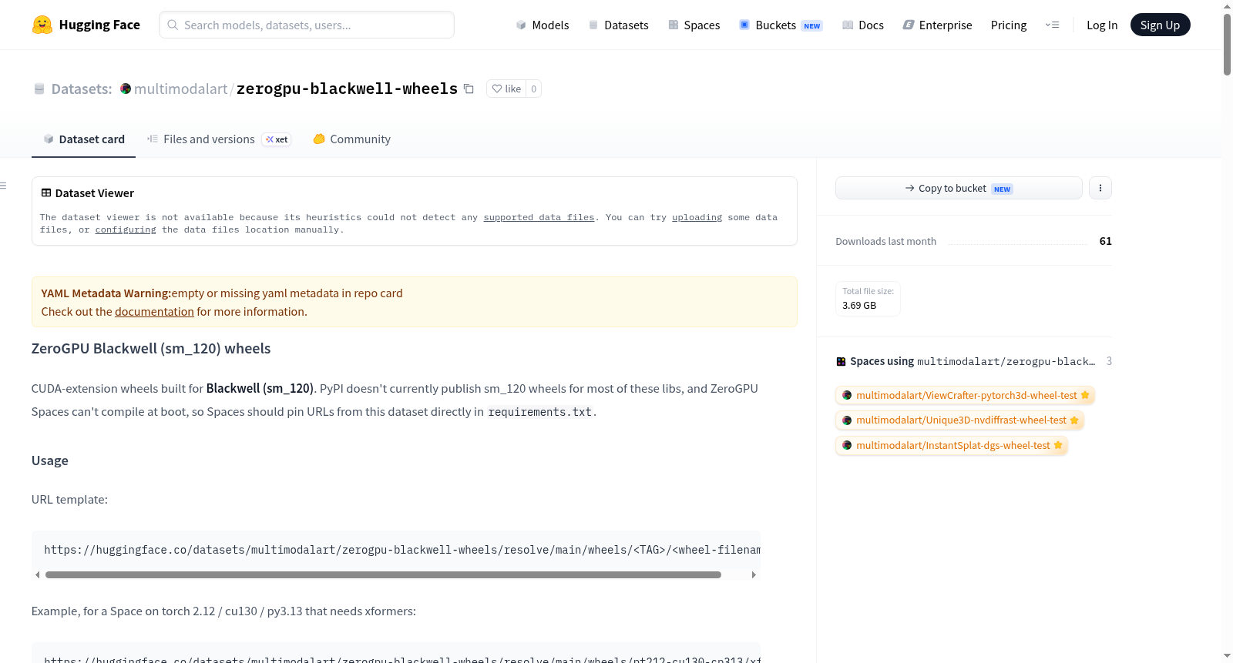Open the Datasets page from navbar

(618, 25)
